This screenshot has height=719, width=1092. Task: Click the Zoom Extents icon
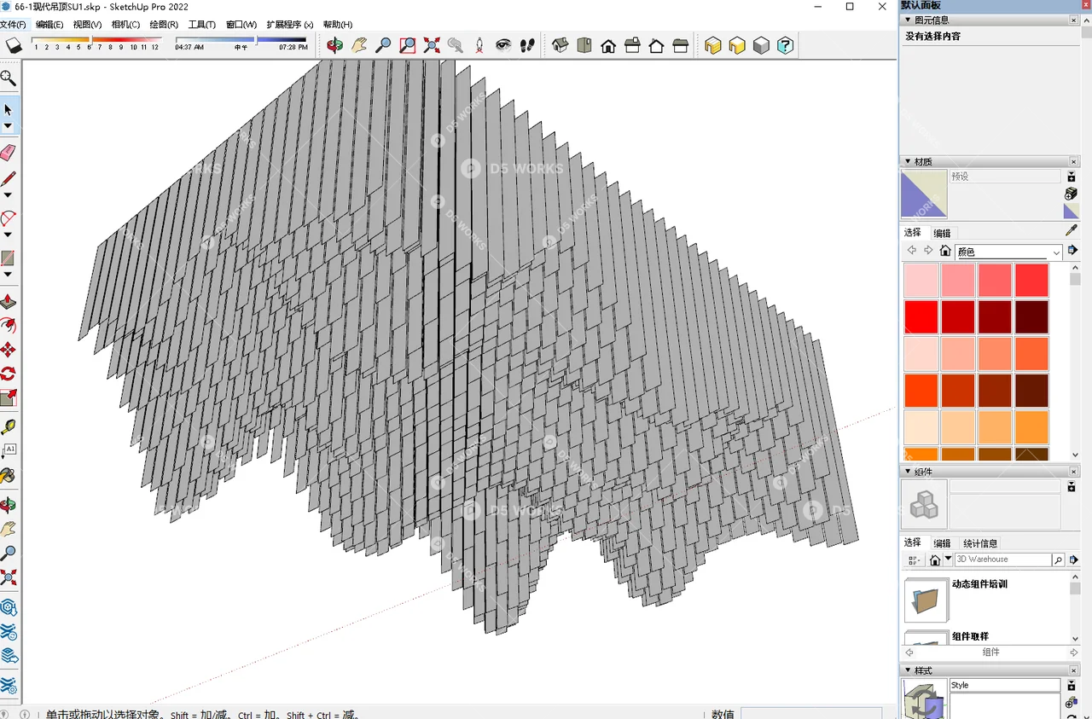(431, 45)
